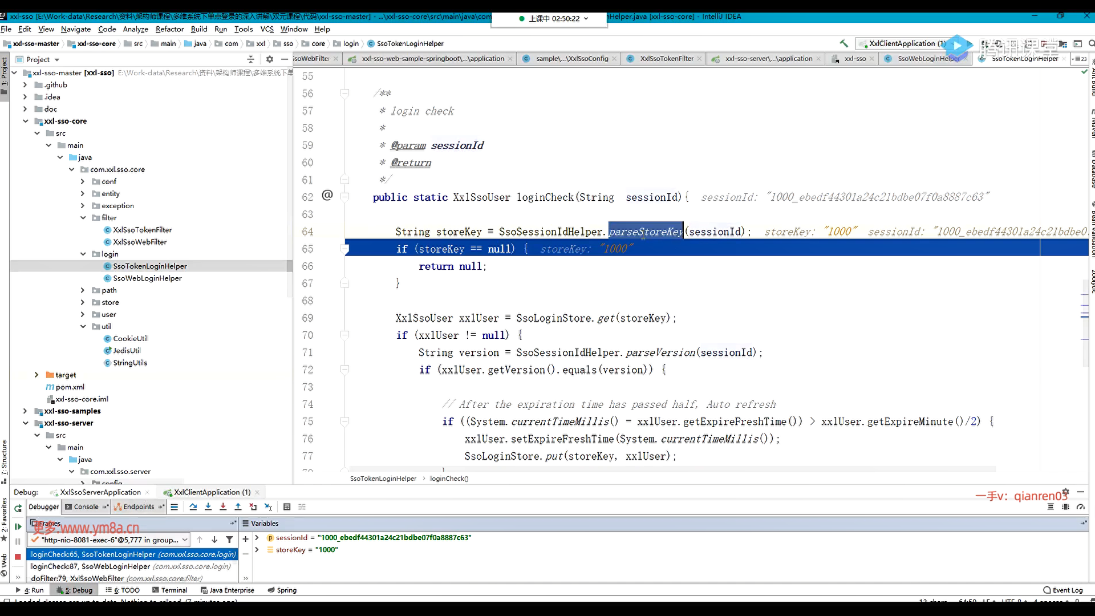Open SsoWebLoginHelper in project tree
The width and height of the screenshot is (1095, 616).
click(147, 278)
